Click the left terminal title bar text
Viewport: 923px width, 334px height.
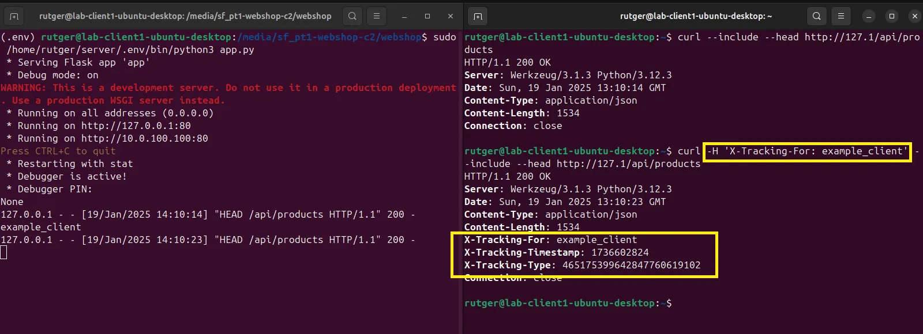click(x=185, y=16)
